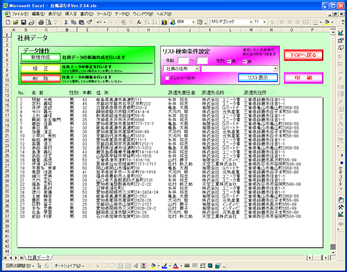Viewport: 347px width, 272px height.
Task: Select the Oval drawing tool
Action: (112, 266)
